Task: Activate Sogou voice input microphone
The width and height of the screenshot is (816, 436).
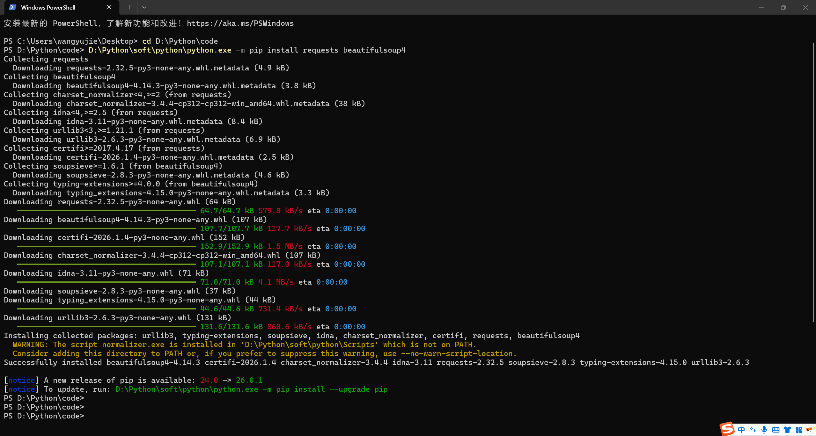Action: point(764,430)
